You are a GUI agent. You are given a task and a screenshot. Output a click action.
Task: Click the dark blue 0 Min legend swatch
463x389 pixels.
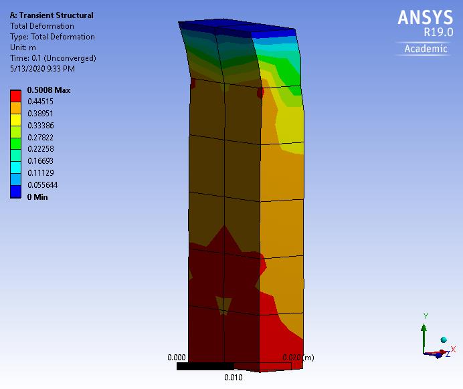[x=15, y=192]
